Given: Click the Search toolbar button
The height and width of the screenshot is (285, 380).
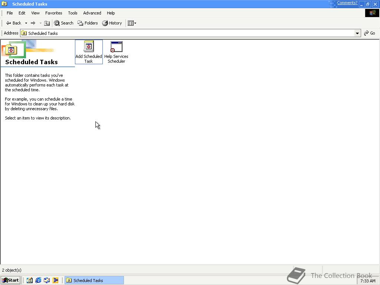Looking at the screenshot, I should 63,23.
